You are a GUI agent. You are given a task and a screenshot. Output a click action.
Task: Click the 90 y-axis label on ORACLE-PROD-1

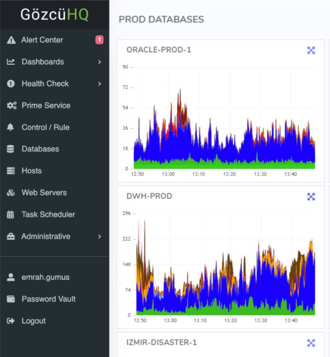coord(125,67)
